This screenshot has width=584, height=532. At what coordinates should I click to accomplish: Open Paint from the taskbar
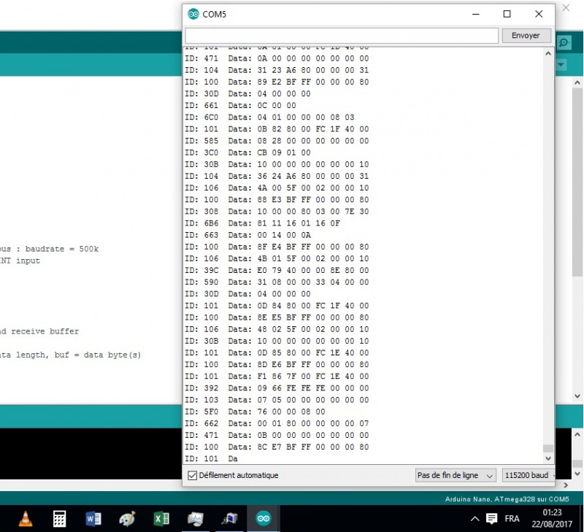click(x=127, y=519)
